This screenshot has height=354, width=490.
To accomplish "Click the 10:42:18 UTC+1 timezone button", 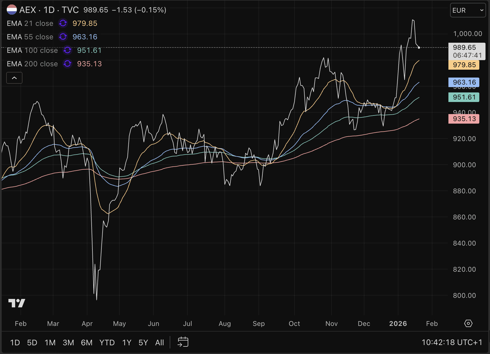I will 452,342.
